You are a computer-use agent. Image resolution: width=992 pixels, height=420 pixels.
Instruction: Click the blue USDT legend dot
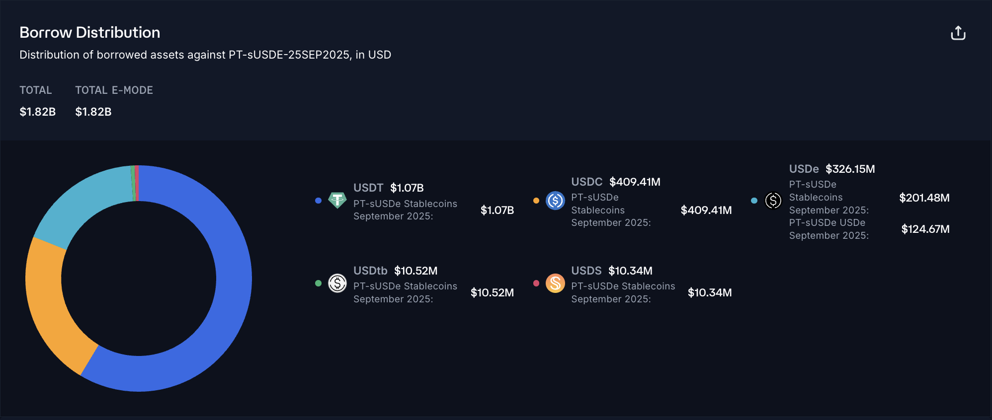[318, 201]
